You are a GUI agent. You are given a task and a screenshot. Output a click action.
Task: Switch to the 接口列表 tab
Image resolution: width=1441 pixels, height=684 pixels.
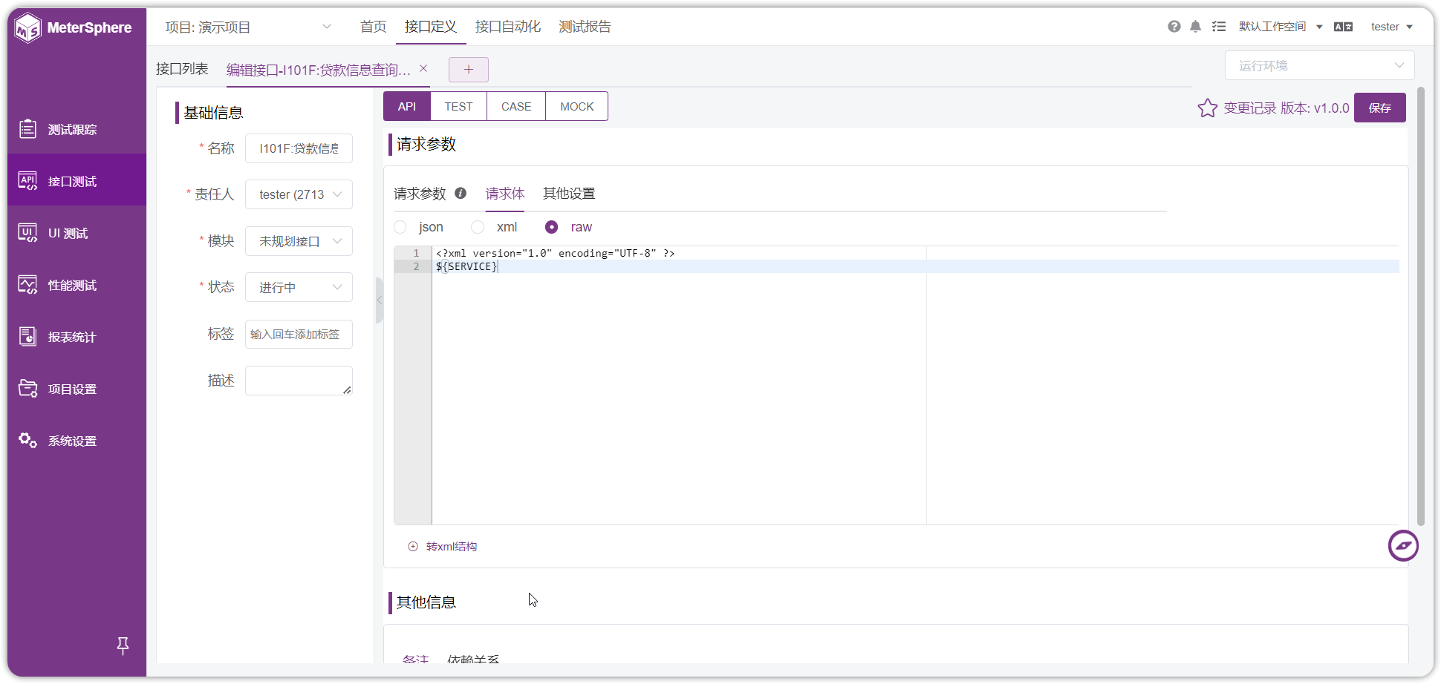(182, 69)
